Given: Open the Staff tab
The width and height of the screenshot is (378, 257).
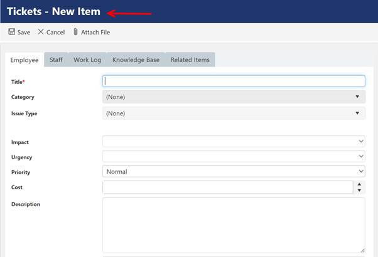Looking at the screenshot, I should (56, 60).
